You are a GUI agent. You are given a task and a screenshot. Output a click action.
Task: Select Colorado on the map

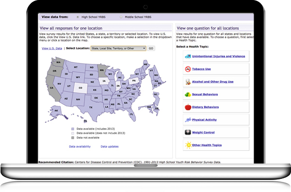pyautogui.click(x=81, y=88)
